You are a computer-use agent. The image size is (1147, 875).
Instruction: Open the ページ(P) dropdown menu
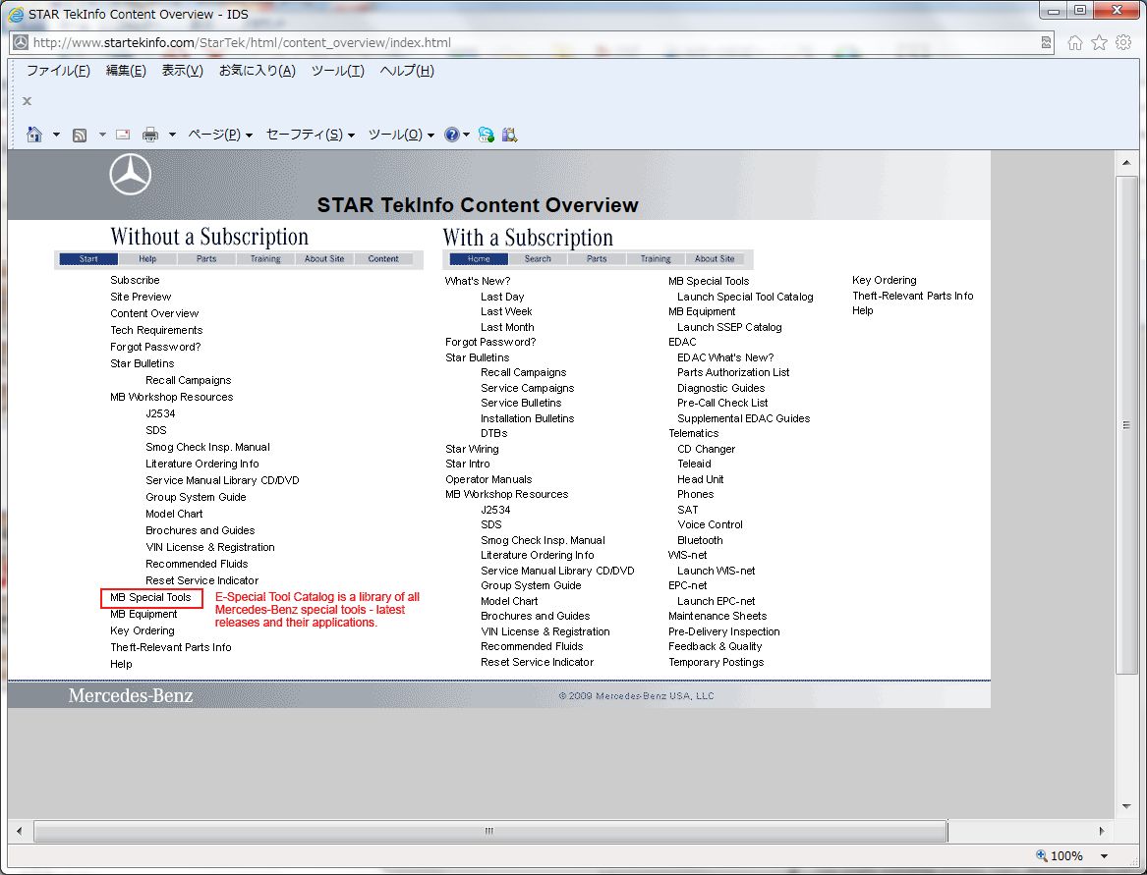point(220,135)
